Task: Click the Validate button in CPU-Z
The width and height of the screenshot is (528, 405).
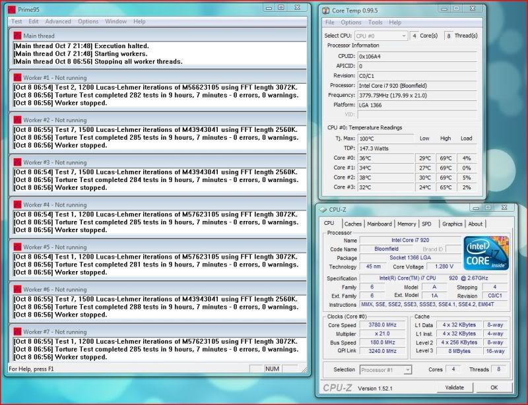Action: 455,389
